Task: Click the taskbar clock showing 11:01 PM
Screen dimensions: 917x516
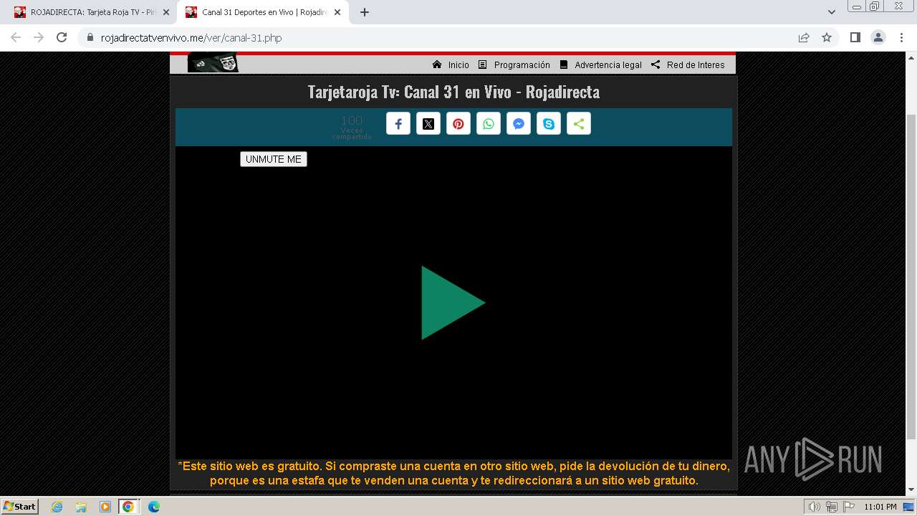Action: point(880,507)
